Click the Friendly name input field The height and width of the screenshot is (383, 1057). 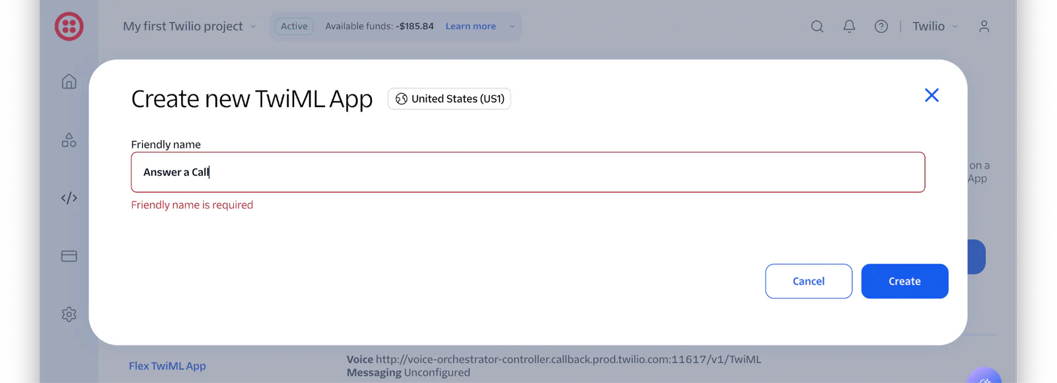point(528,172)
